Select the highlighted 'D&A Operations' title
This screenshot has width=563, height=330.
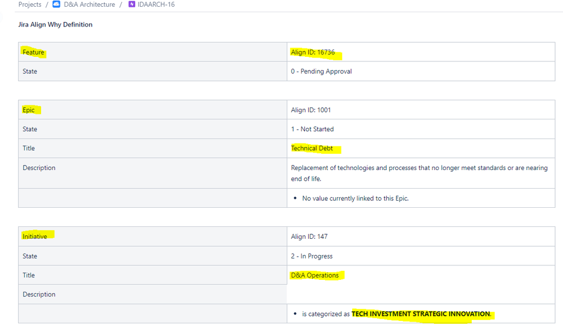point(314,275)
